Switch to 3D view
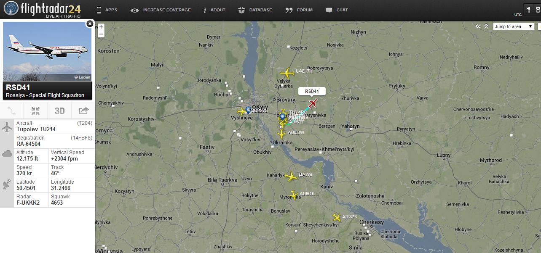Screen dimensions: 541x253 (59, 111)
